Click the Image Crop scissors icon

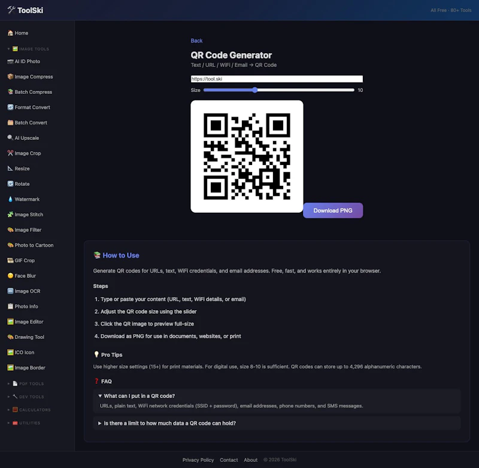pyautogui.click(x=10, y=154)
